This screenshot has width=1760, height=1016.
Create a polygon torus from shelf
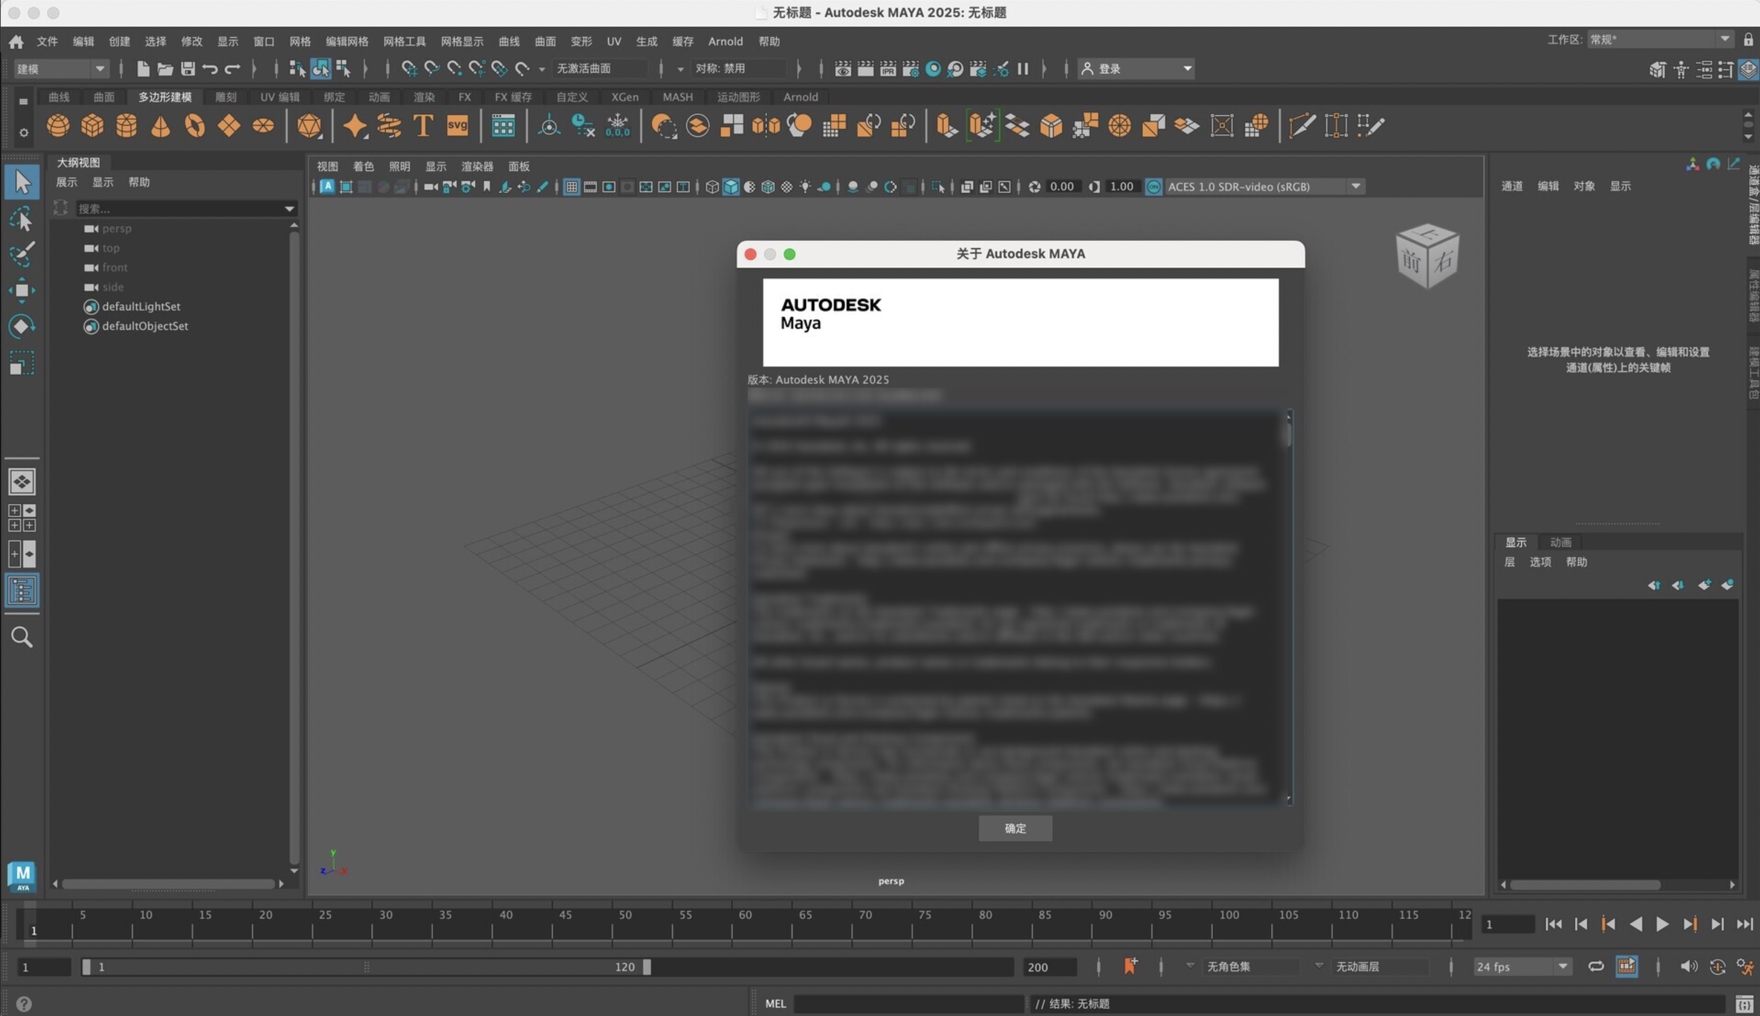pyautogui.click(x=194, y=126)
